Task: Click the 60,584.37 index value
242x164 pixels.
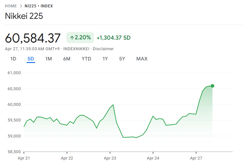Action: (33, 38)
